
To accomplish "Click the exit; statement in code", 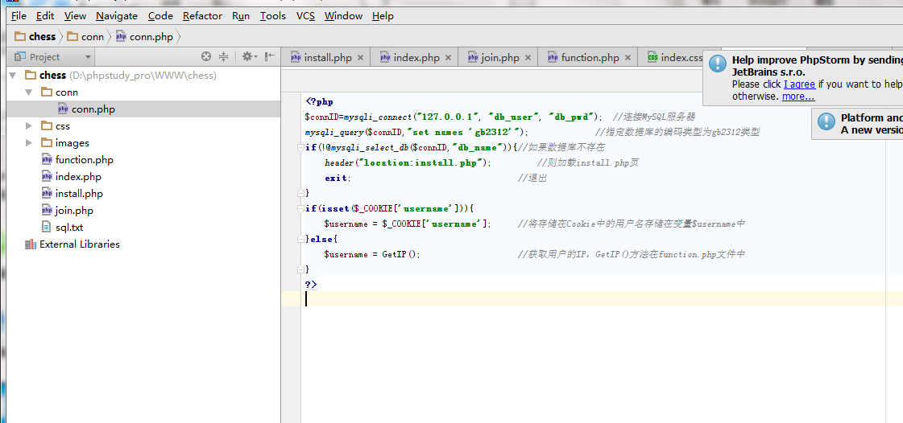I will click(338, 179).
